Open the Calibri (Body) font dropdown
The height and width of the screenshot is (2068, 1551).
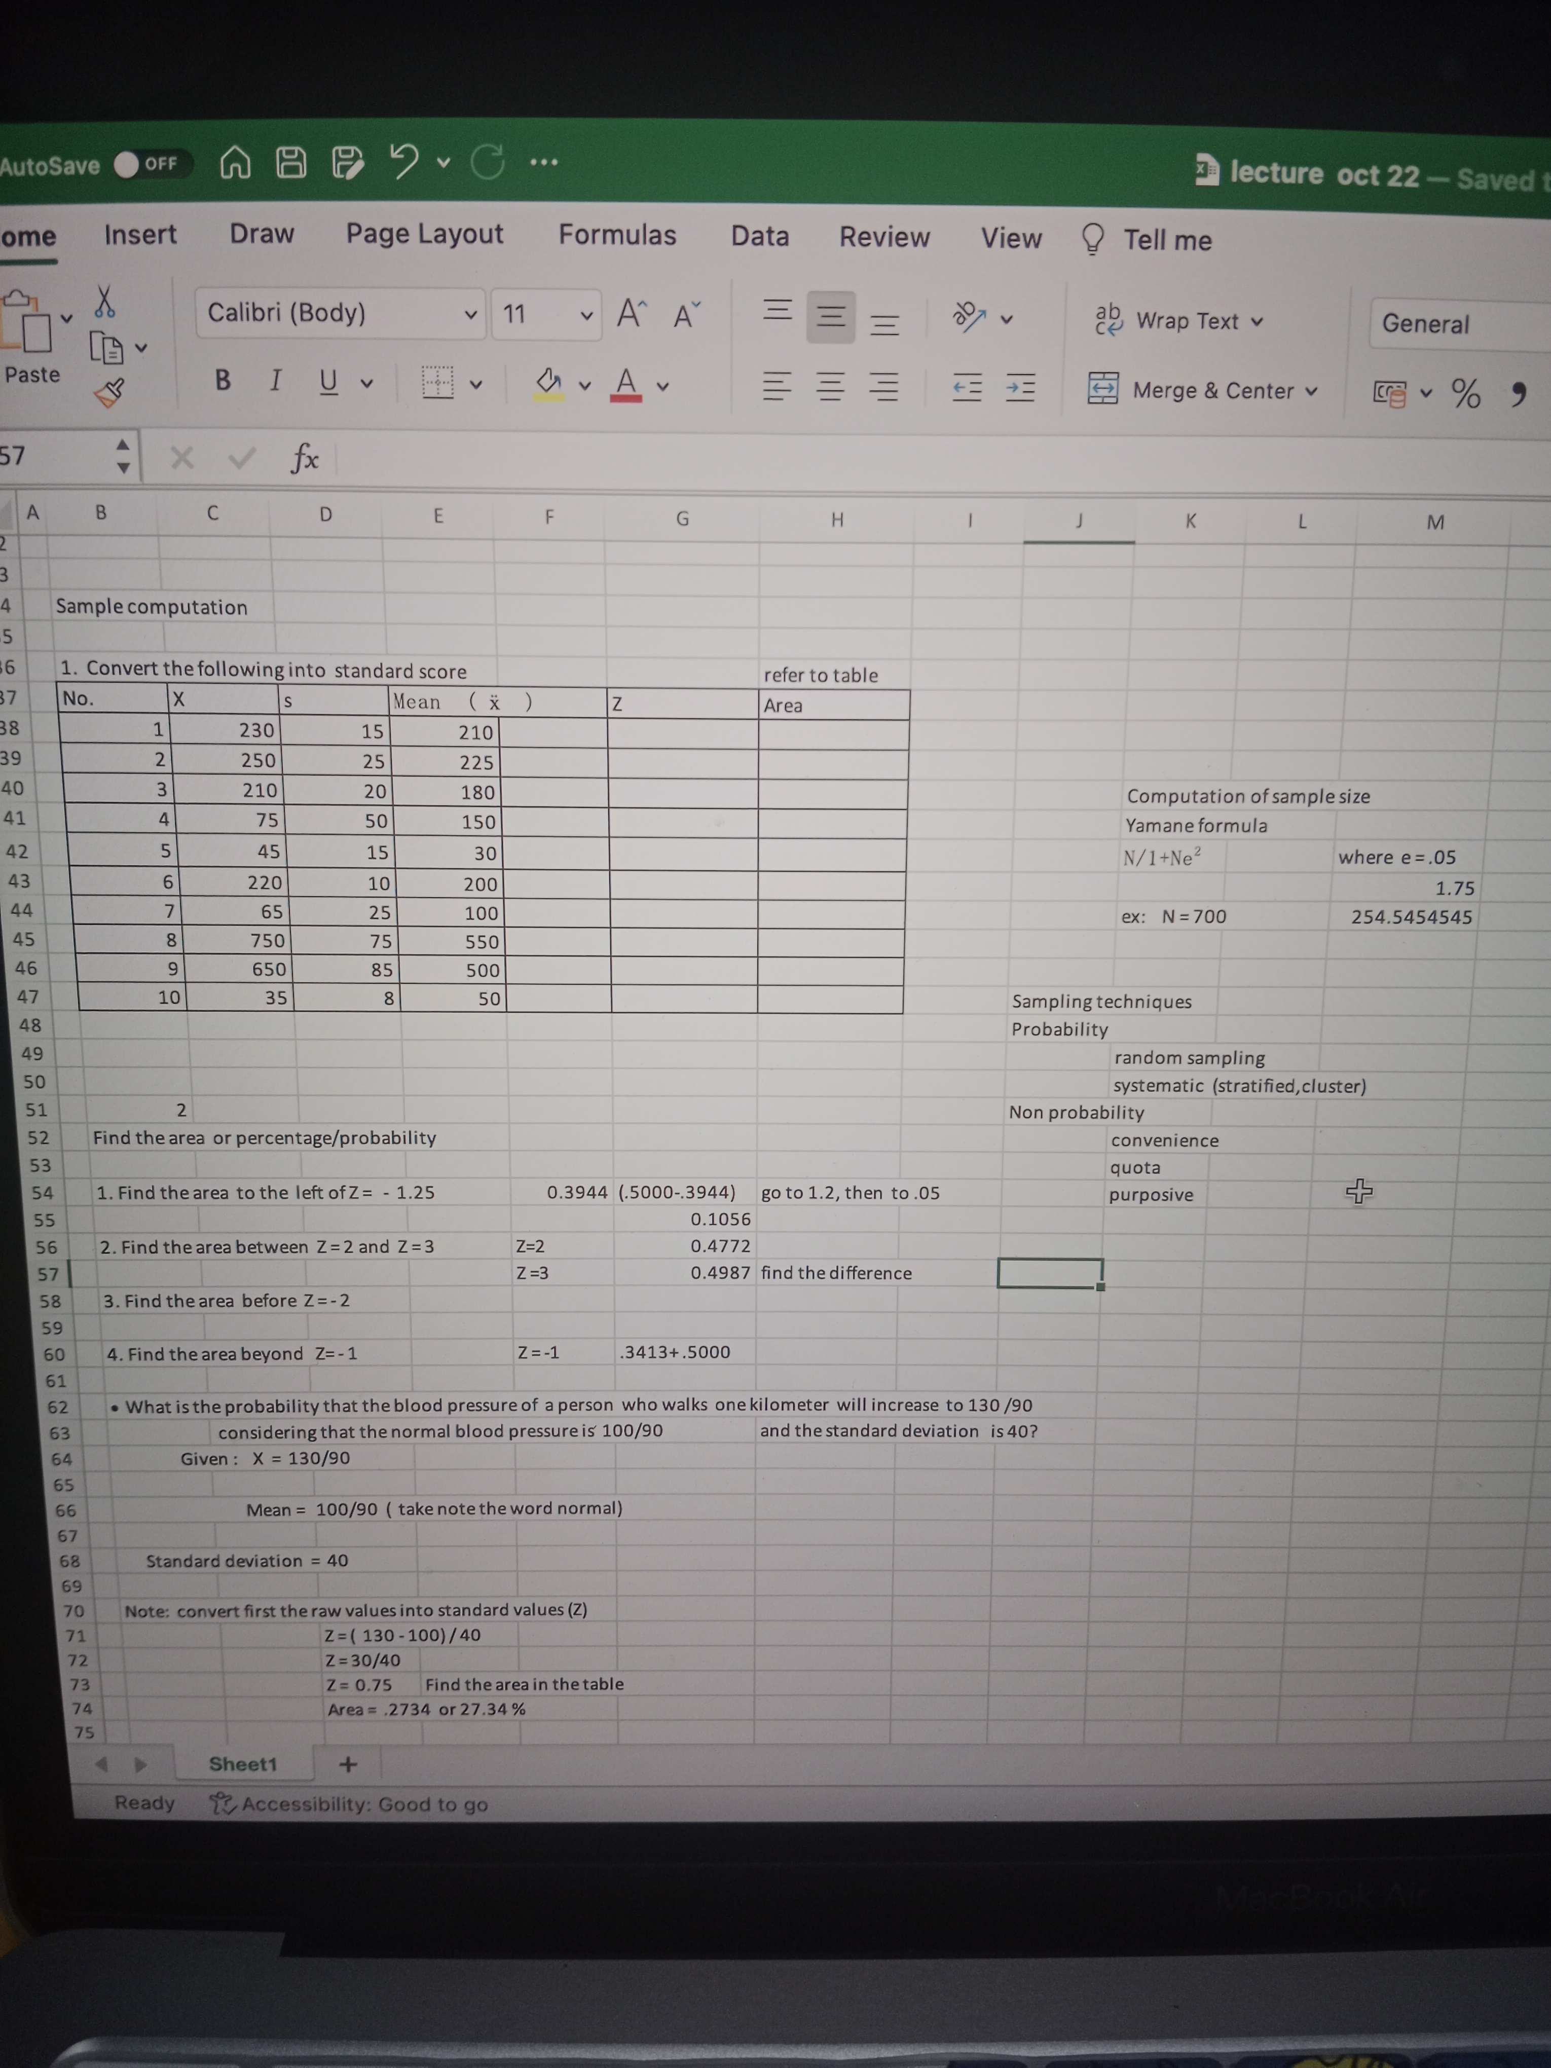pyautogui.click(x=471, y=314)
